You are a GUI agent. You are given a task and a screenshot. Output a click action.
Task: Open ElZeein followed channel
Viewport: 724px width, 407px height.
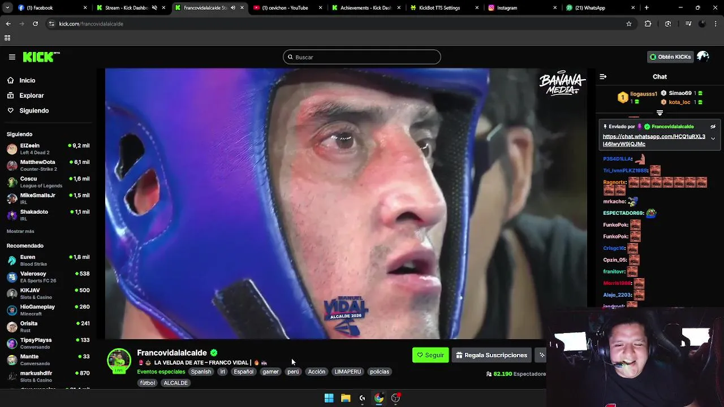tap(48, 149)
